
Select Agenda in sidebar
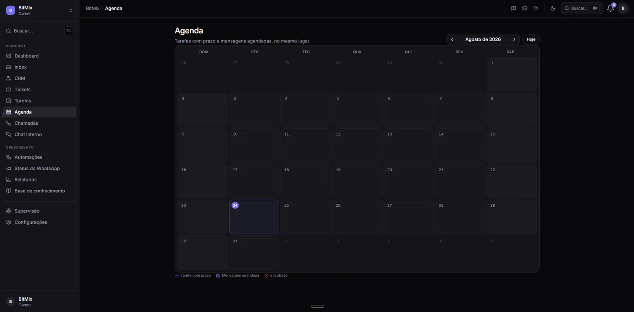[x=40, y=112]
